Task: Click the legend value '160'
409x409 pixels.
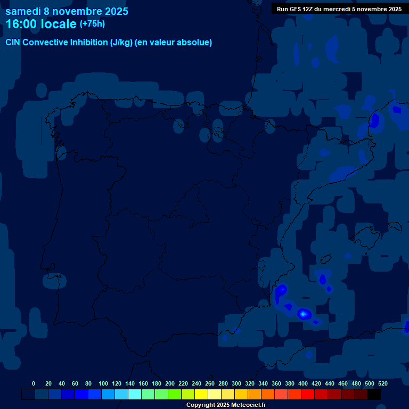Action: click(x=143, y=383)
